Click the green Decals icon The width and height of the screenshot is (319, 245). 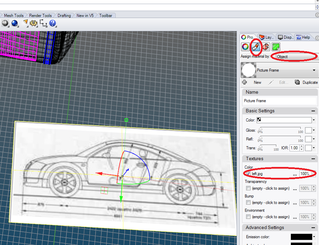click(276, 47)
